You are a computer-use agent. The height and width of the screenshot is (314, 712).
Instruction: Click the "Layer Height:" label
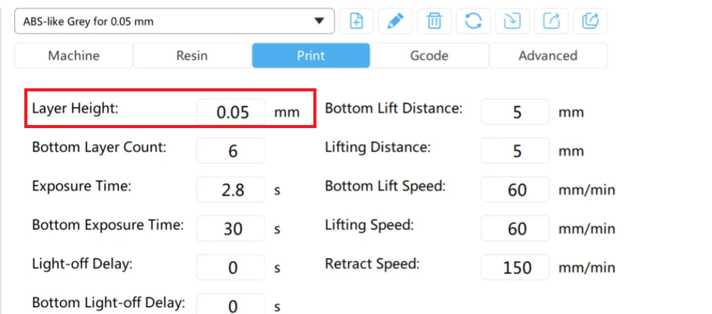(x=75, y=109)
